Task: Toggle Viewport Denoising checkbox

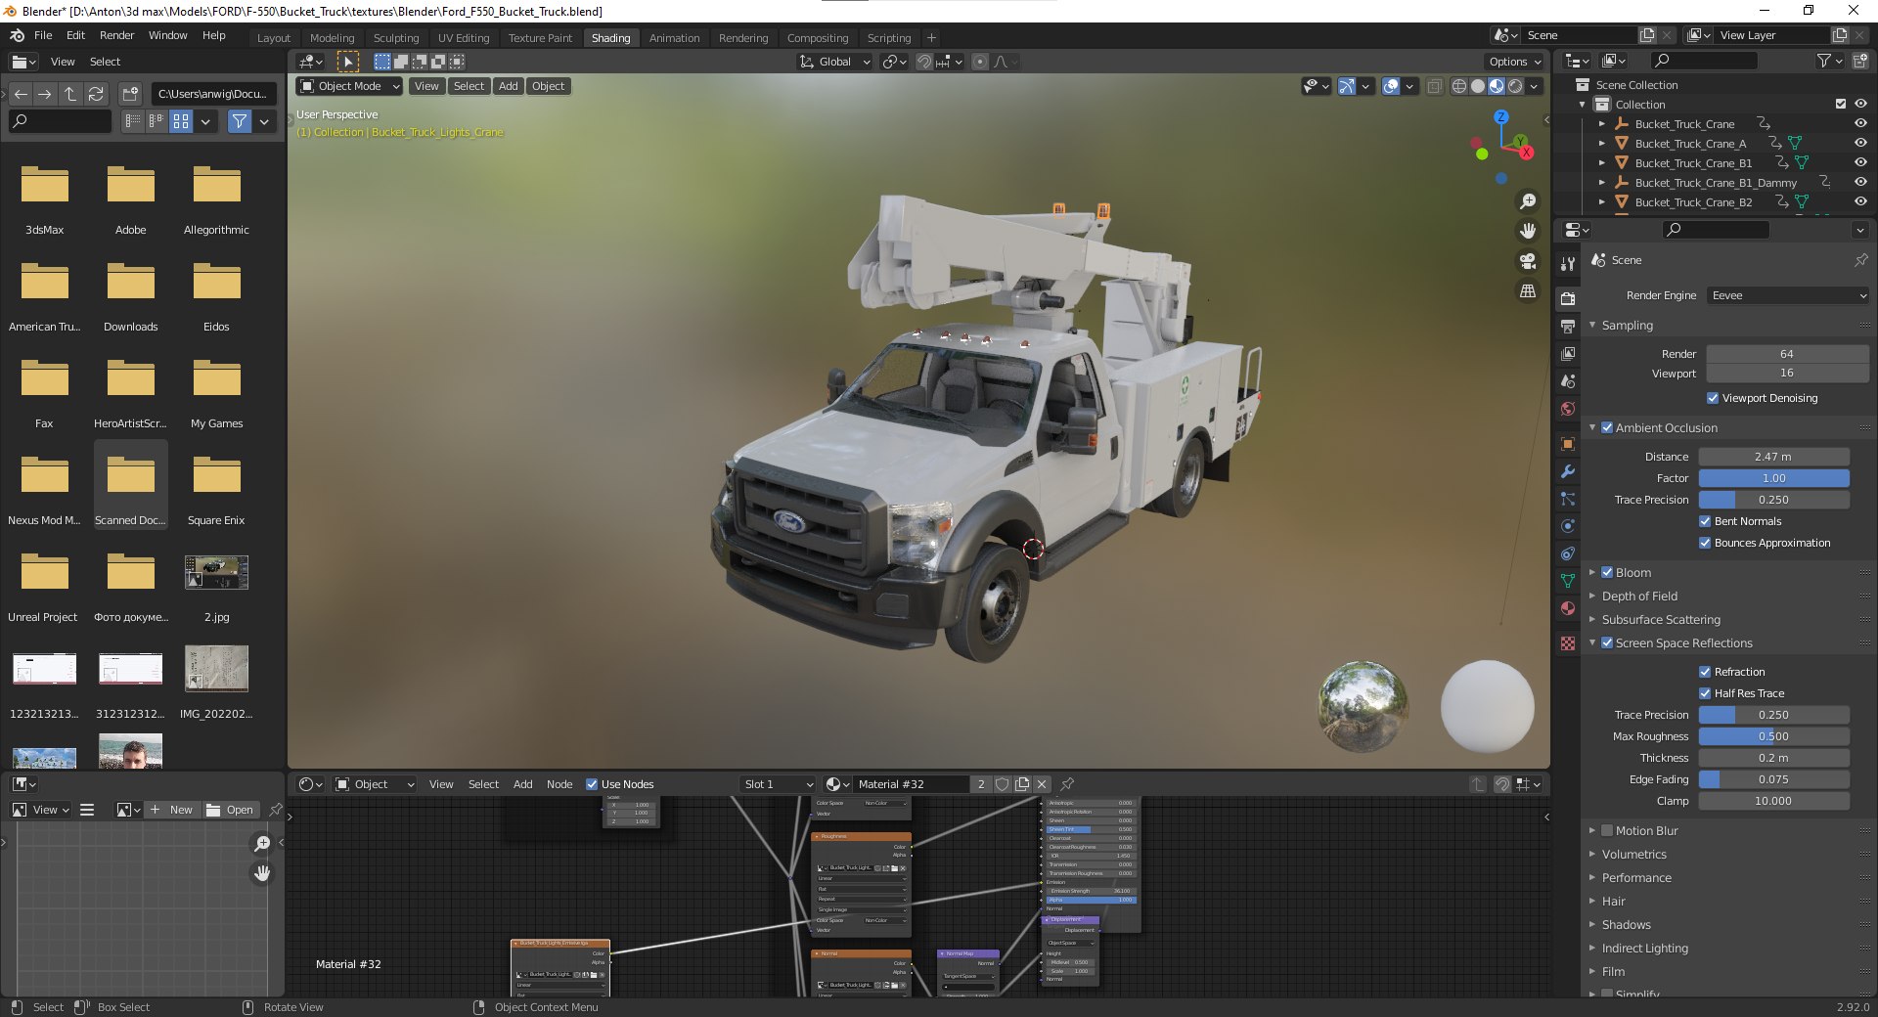Action: click(1713, 398)
